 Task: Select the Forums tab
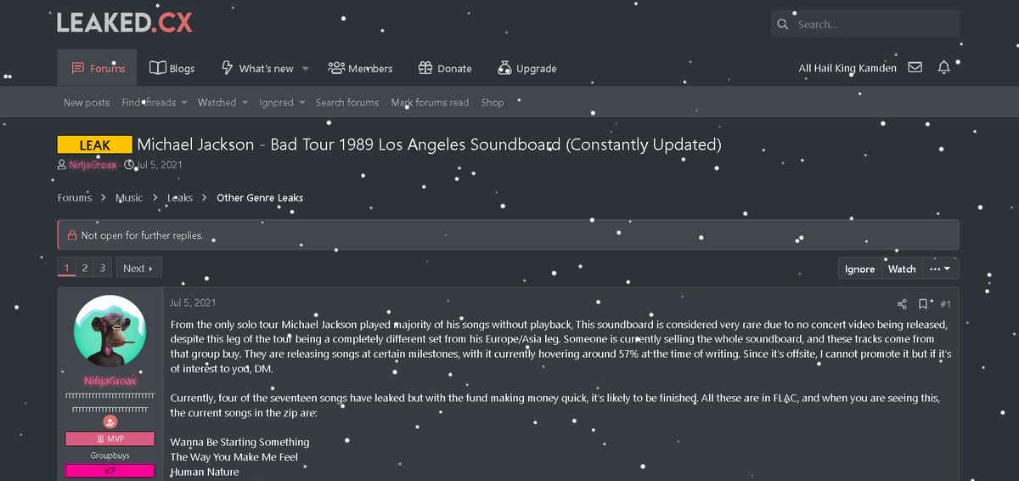click(x=98, y=68)
